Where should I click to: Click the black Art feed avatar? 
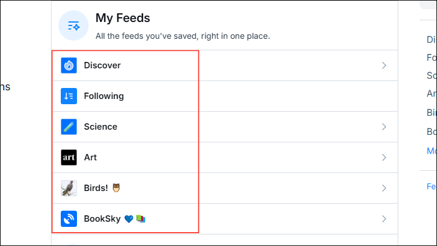[69, 157]
